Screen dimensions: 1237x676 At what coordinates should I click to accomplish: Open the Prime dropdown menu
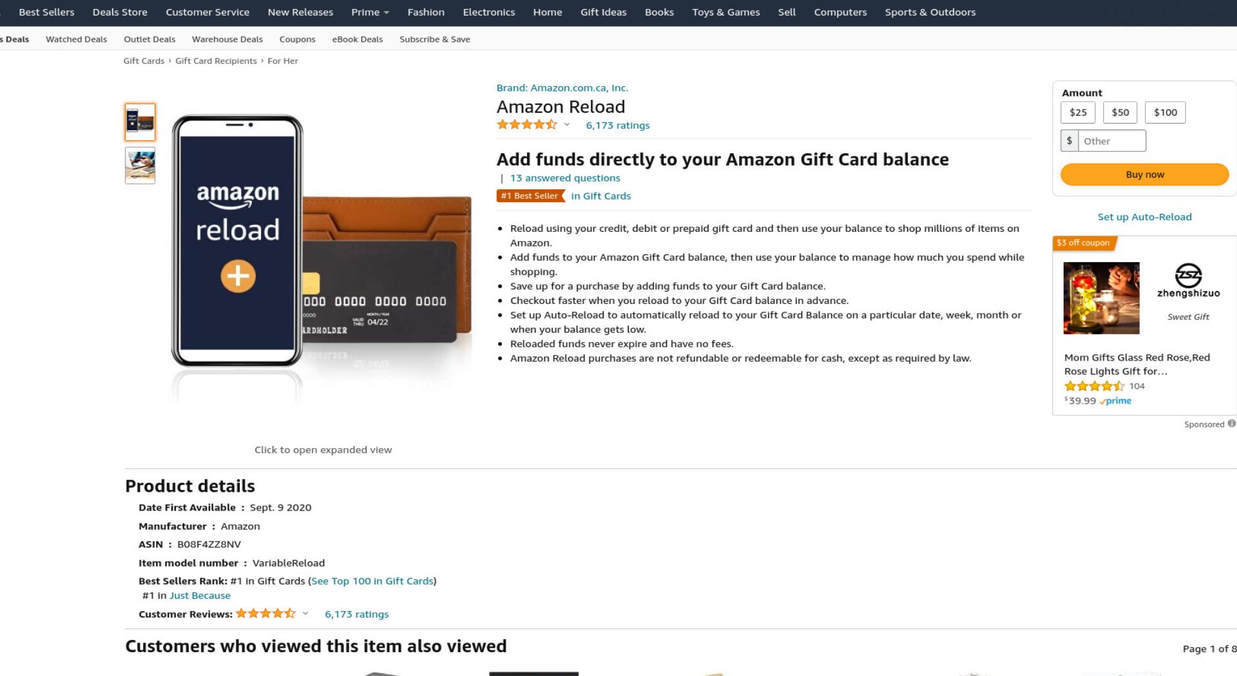370,12
